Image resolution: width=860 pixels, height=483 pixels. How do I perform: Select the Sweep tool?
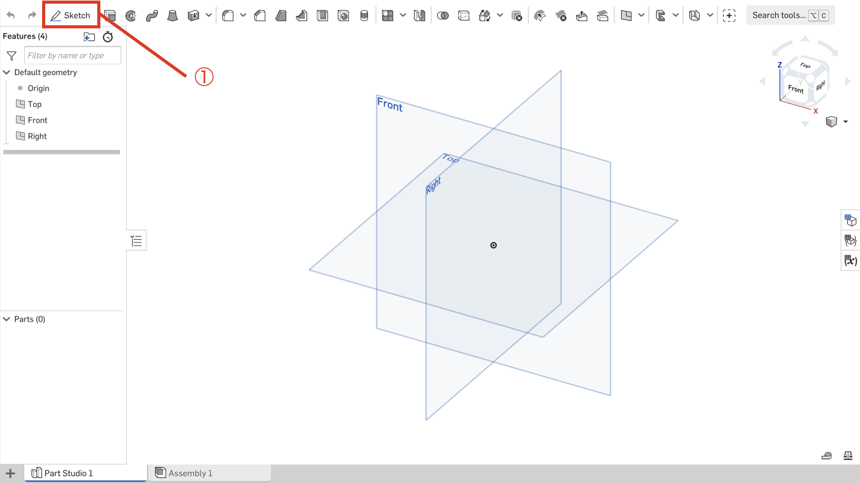coord(152,15)
